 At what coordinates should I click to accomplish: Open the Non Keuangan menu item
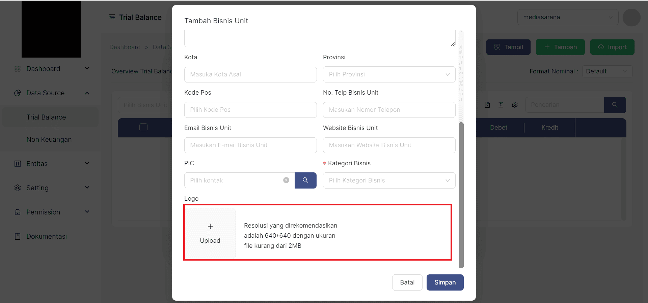[x=49, y=139]
